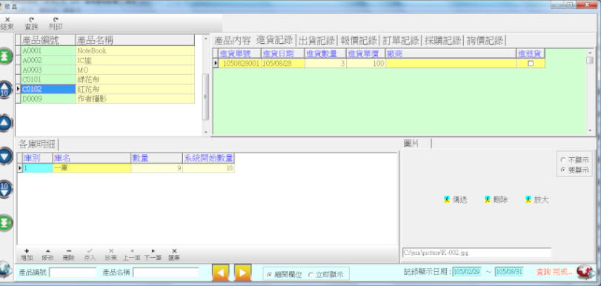Move down 10 records using navigation button
This screenshot has height=286, width=601.
tap(5, 190)
